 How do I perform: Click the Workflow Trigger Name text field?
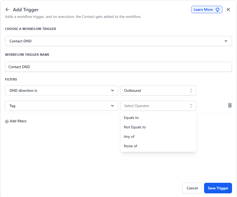coord(118,67)
